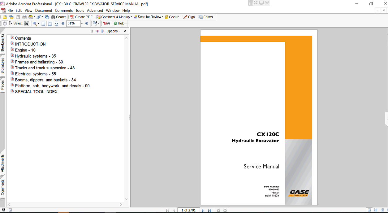Screen dimensions: 388x213
Task: Select the Hand tool
Action: (x=5, y=24)
